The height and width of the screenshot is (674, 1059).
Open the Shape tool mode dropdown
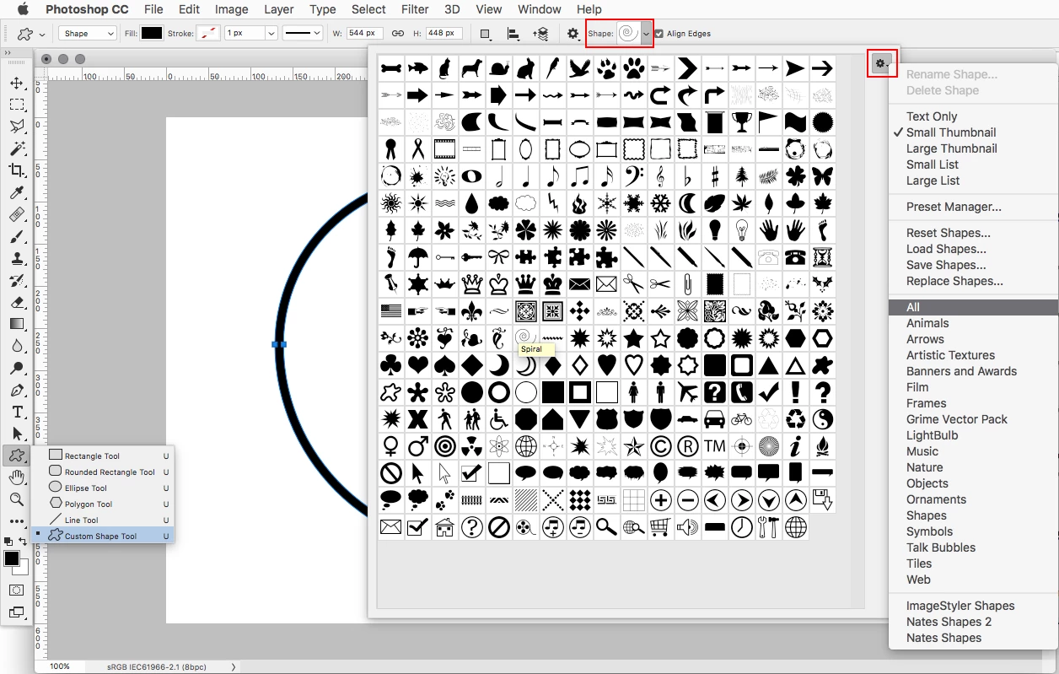(x=88, y=34)
